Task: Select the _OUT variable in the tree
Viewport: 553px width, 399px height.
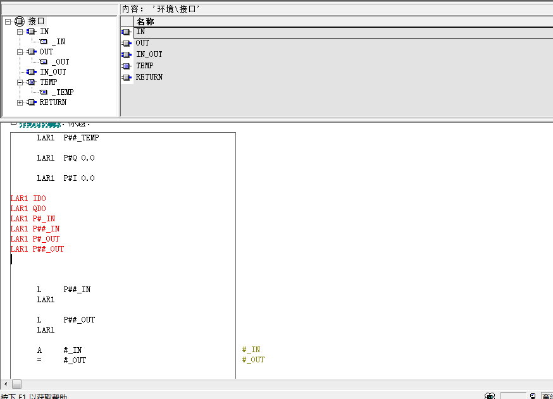Action: [61, 62]
